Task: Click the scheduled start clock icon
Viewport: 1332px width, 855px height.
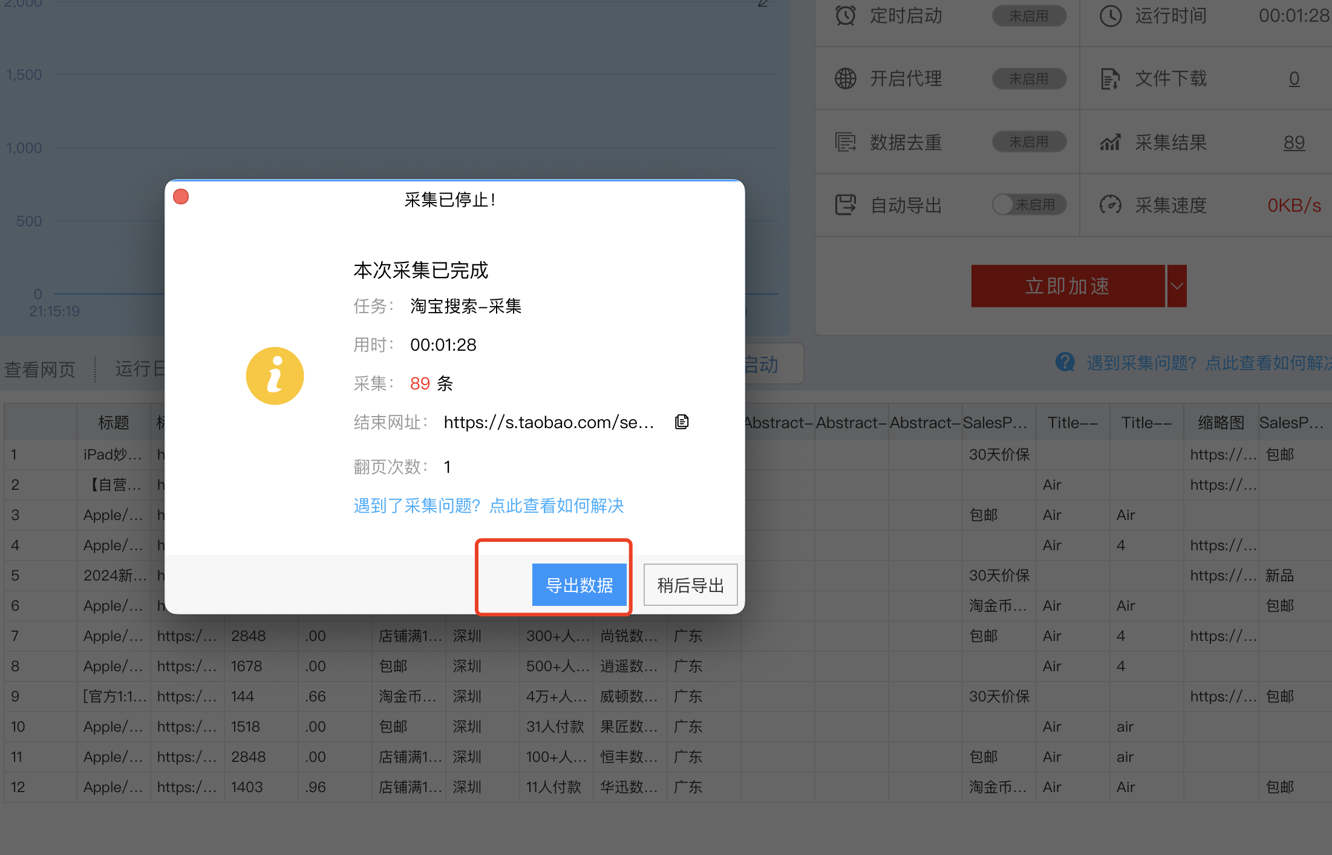Action: [845, 16]
